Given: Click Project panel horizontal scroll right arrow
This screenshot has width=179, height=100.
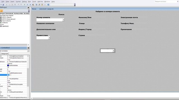Looking at the screenshot, I should pyautogui.click(x=28, y=45).
